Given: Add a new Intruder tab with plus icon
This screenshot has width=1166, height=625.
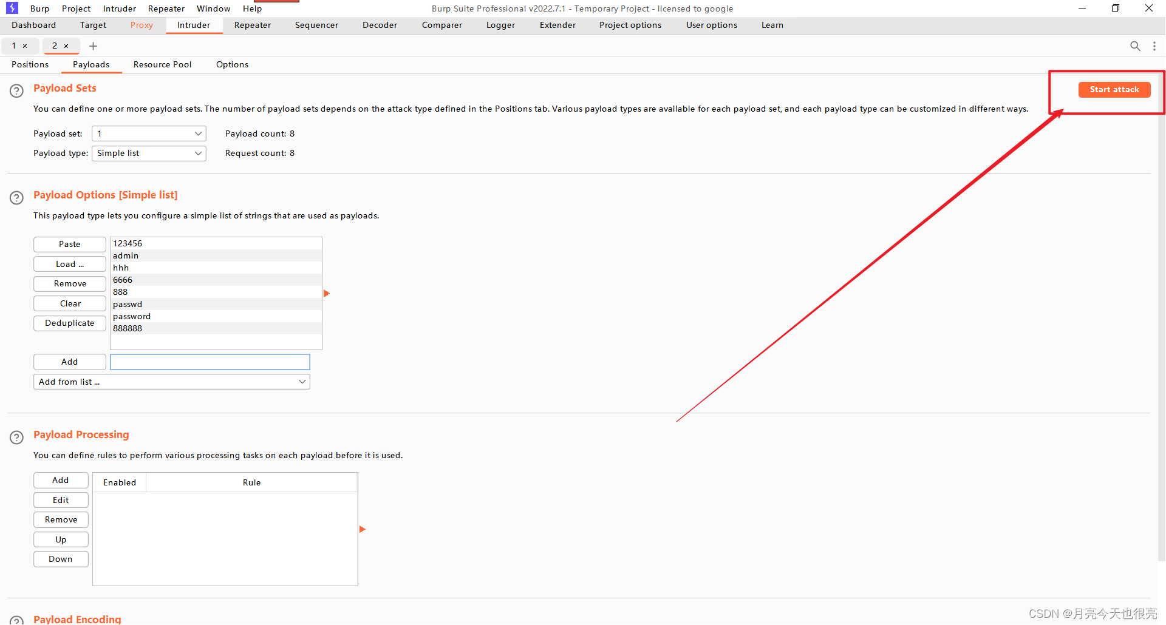Looking at the screenshot, I should pos(93,46).
